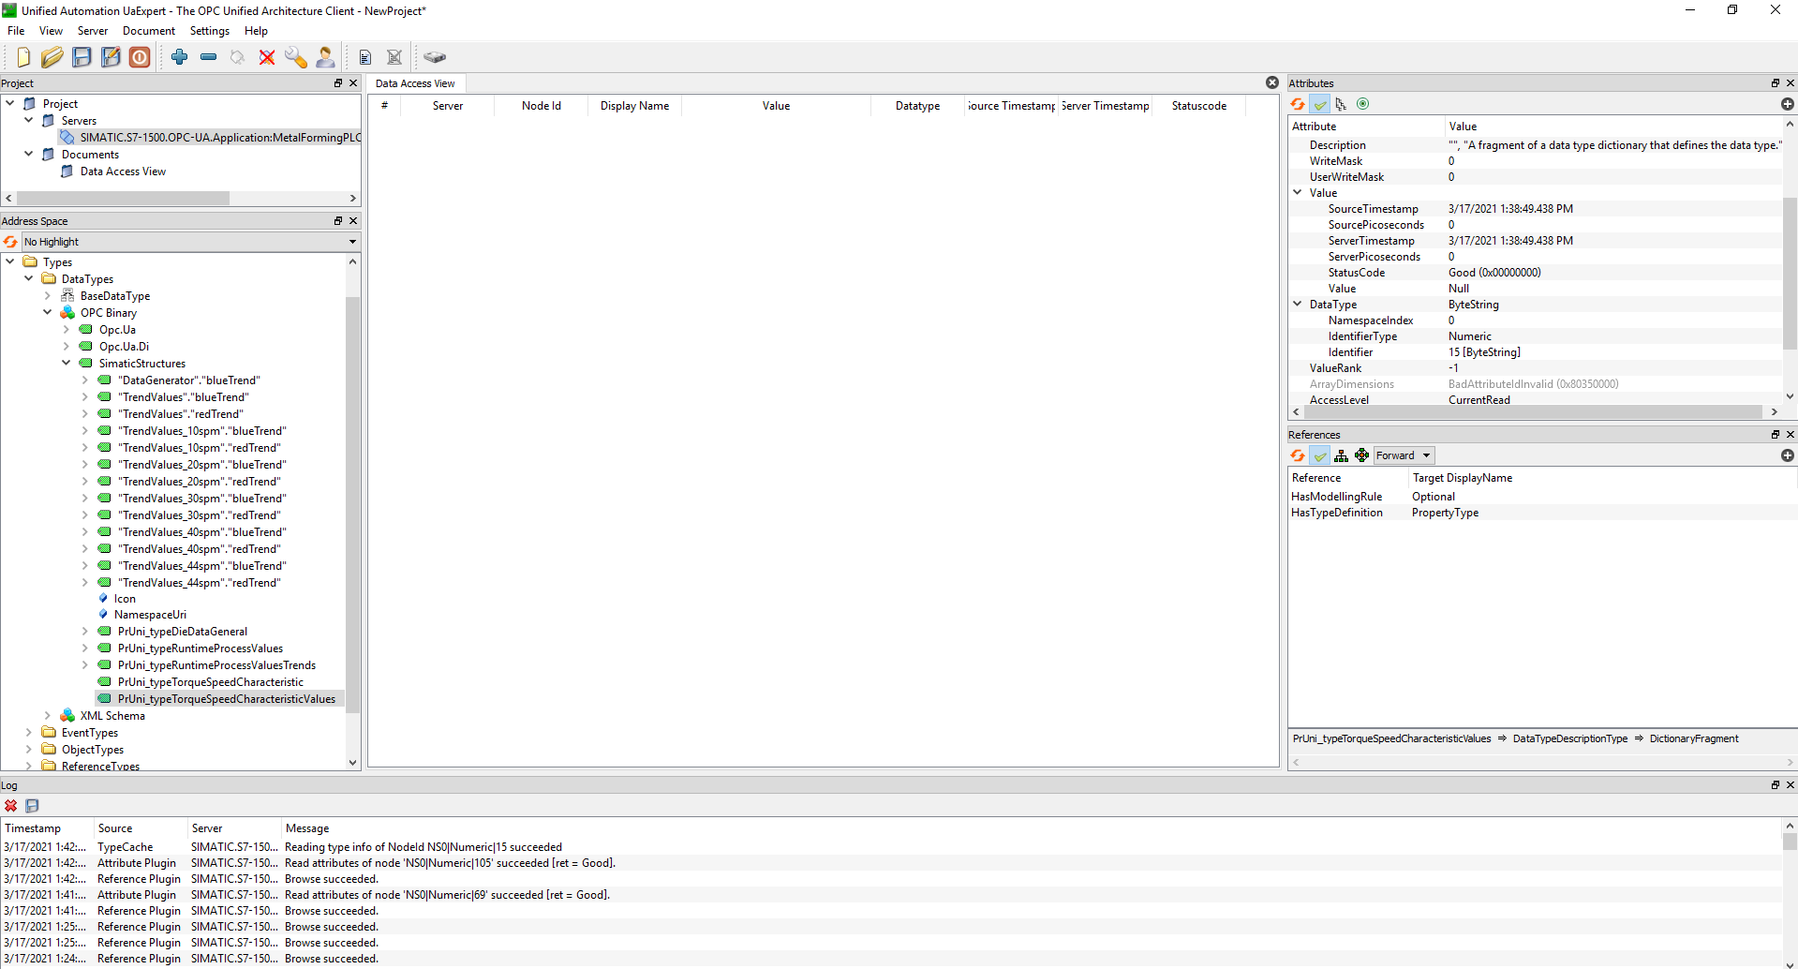Toggle the green checkmark in Attributes toolbar
Image resolution: width=1798 pixels, height=969 pixels.
[1320, 104]
